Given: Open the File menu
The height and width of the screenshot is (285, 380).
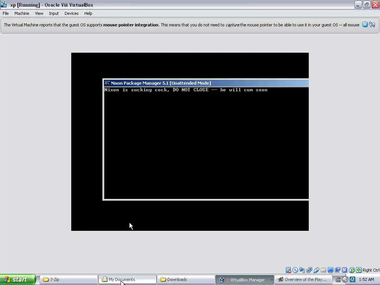Looking at the screenshot, I should tap(6, 13).
